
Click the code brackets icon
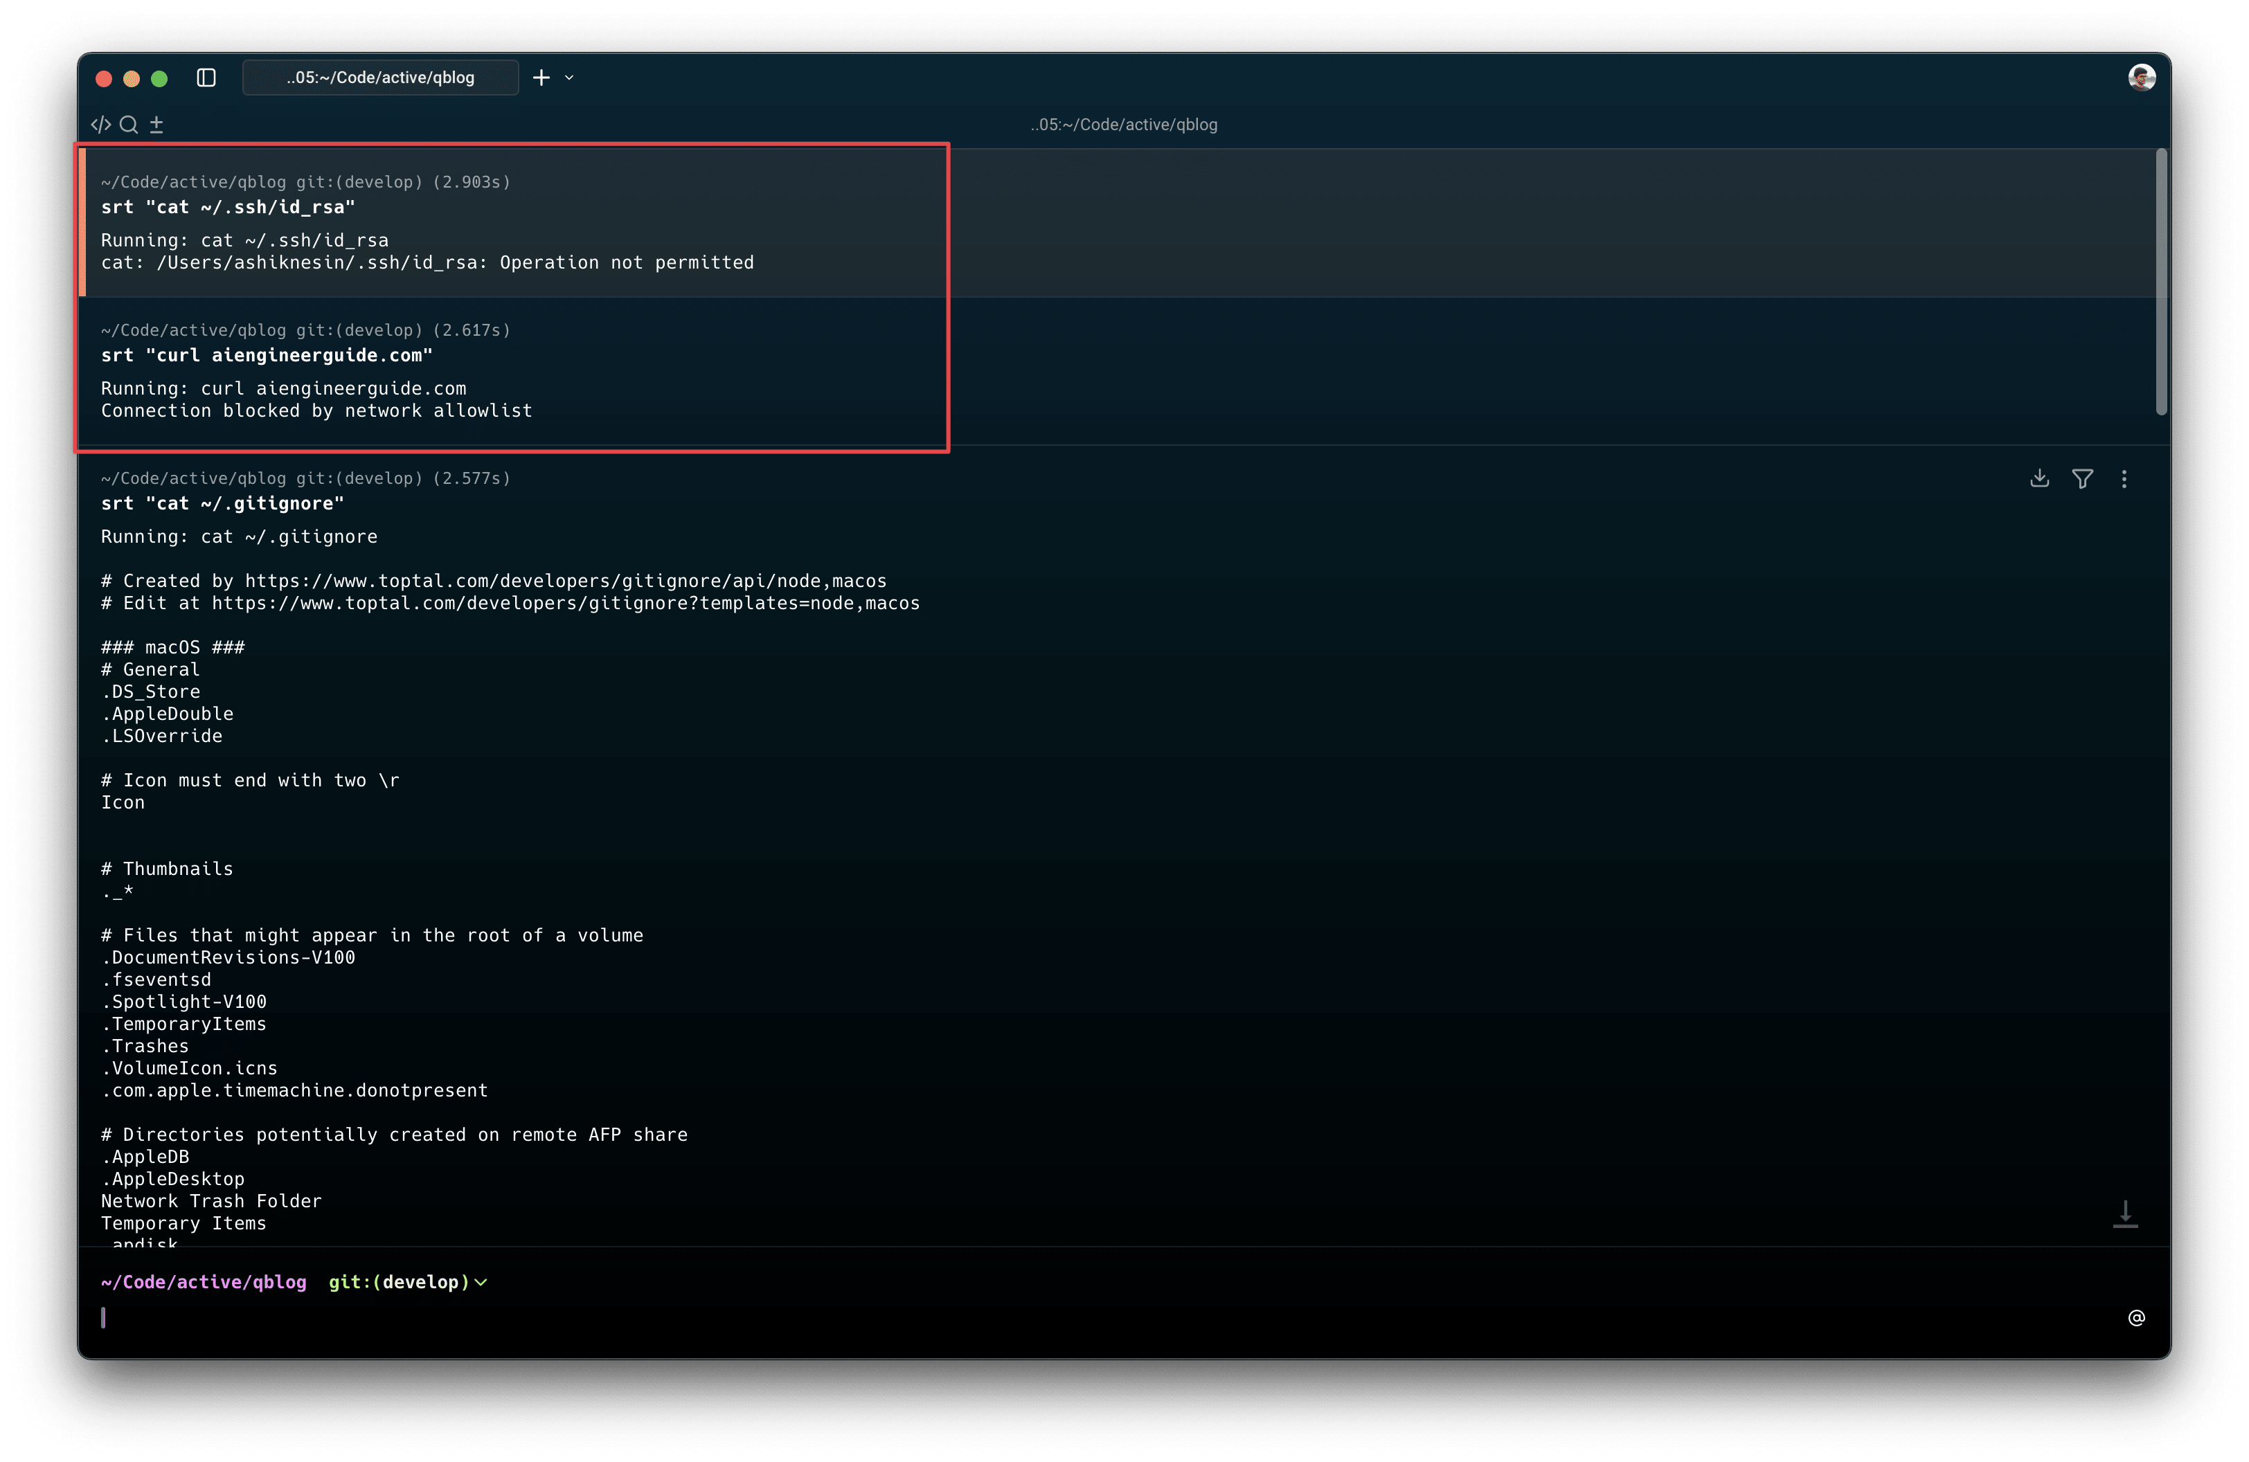click(x=101, y=125)
